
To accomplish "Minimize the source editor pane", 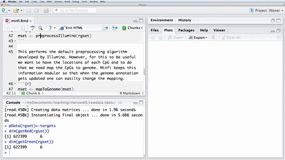I will point(135,21).
